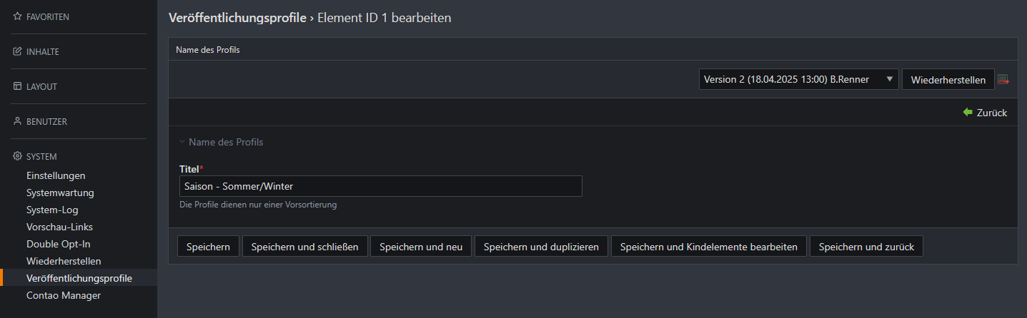Expand the Inhalte navigation group
1027x318 pixels.
(42, 51)
